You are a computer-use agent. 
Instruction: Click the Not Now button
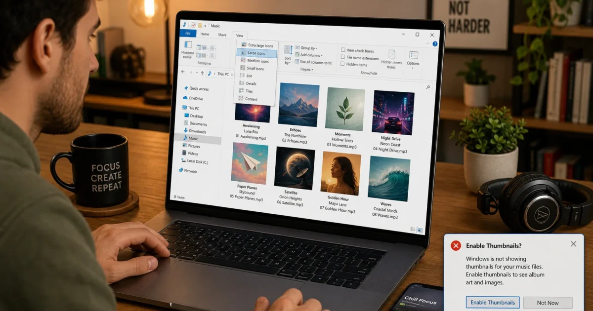(x=548, y=303)
